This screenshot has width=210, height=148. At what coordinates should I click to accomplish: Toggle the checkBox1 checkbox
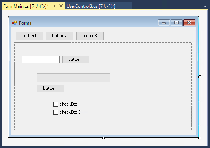[55, 104]
